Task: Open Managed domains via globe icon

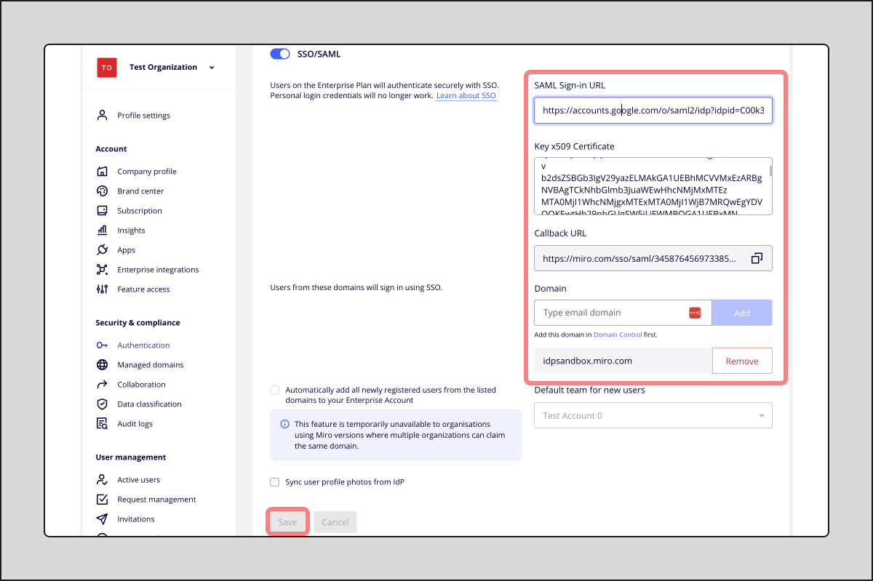Action: pos(101,364)
